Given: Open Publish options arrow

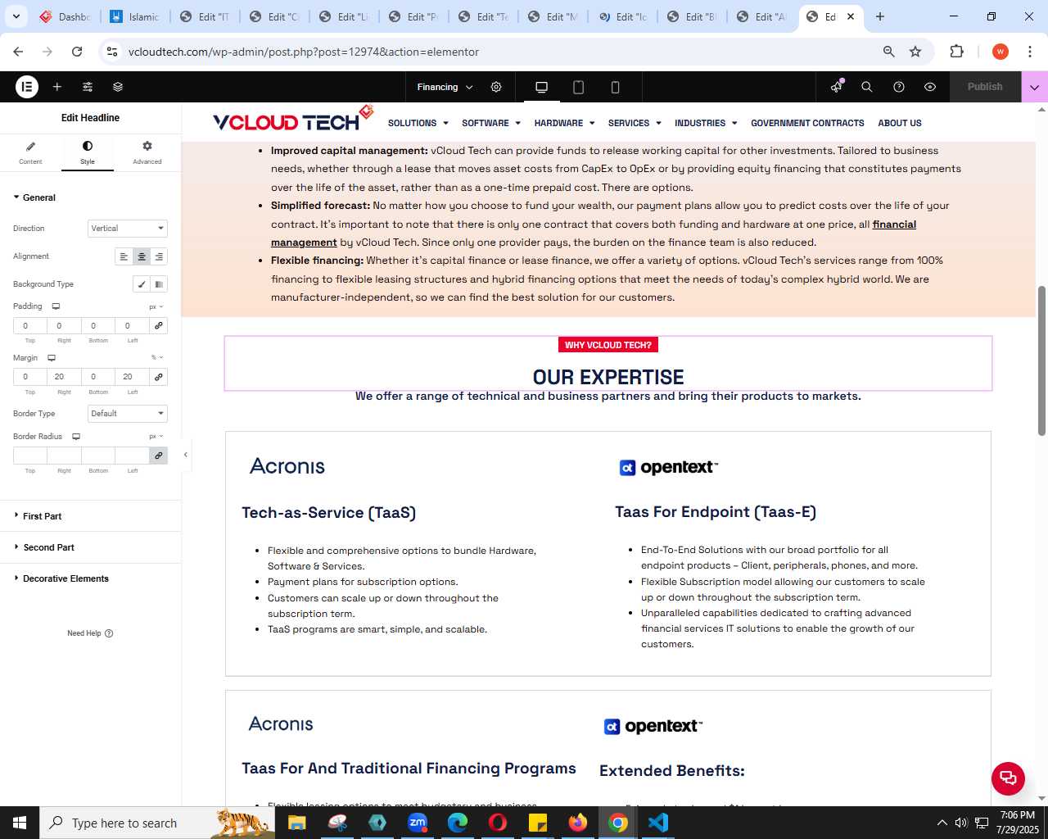Looking at the screenshot, I should 1034,87.
